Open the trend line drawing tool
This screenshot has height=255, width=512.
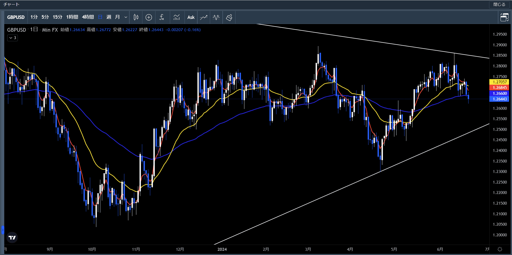tap(204, 17)
